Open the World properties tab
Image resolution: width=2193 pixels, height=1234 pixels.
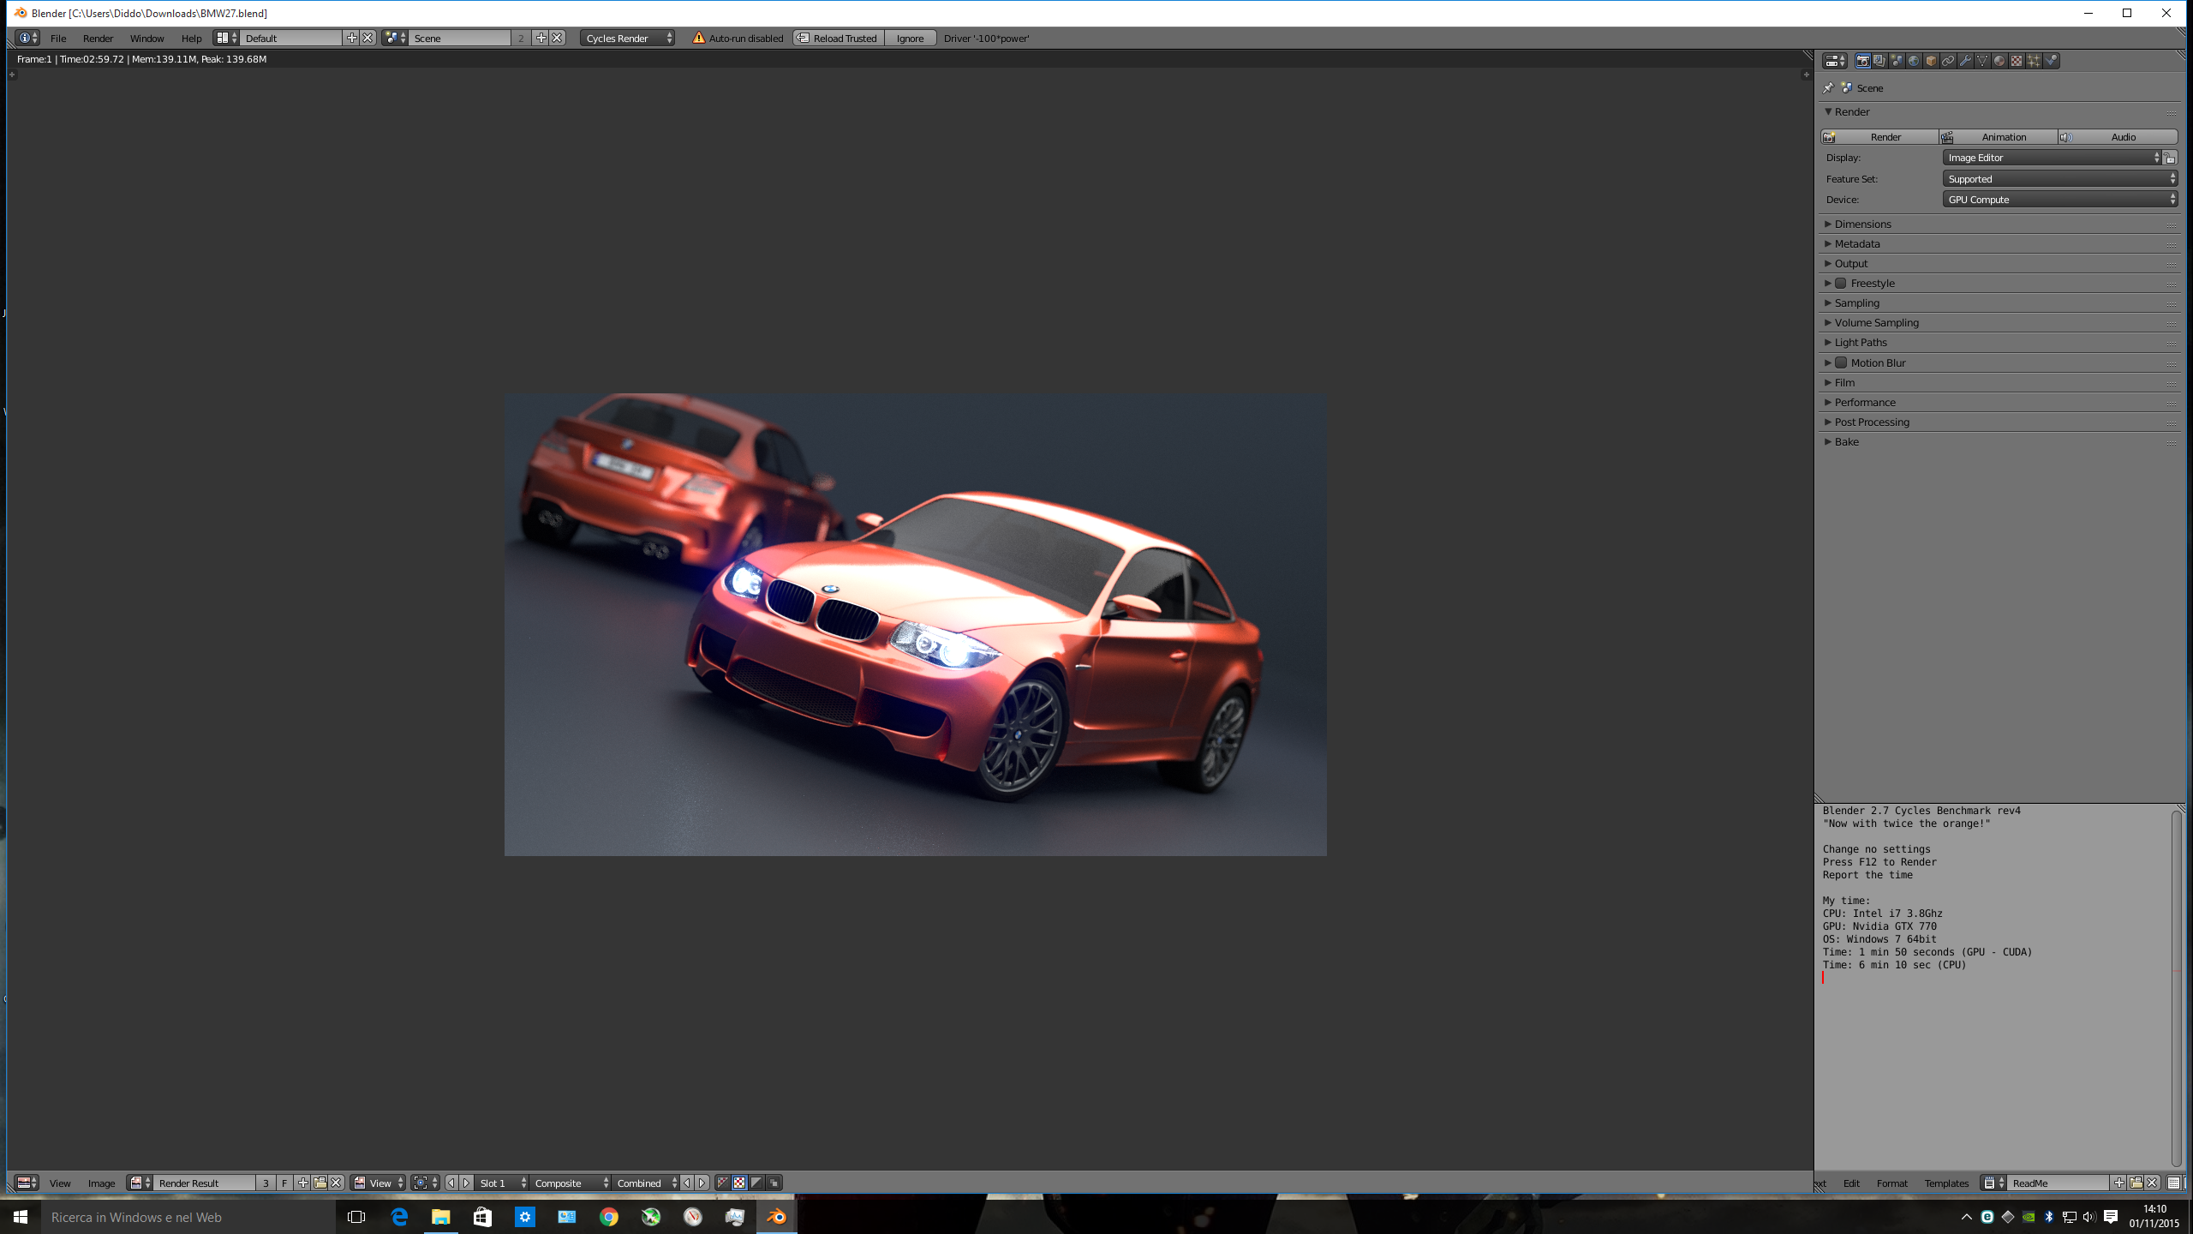[1914, 61]
